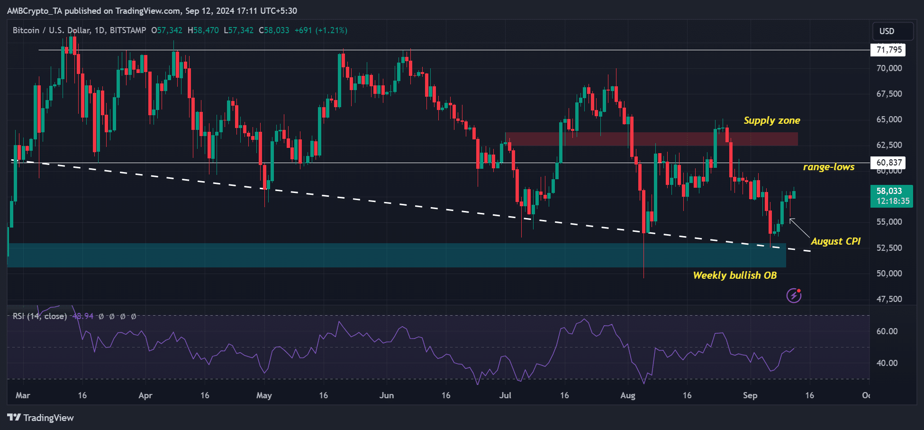Click the 47,500 price axis label

click(x=889, y=299)
